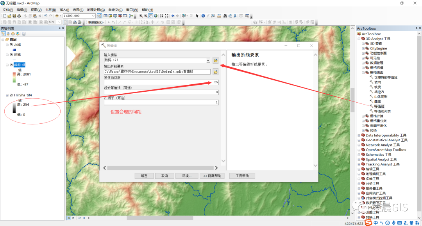
Task: Click the HillSha_tif4 grayscale ramp
Action: pyautogui.click(x=14, y=108)
